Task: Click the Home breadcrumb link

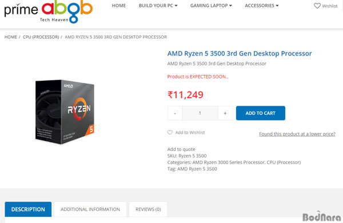Action: point(10,37)
